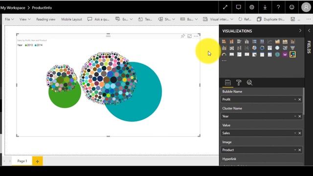Open the help question mark menu
Viewport: 313px width, 176px height.
pyautogui.click(x=278, y=7)
